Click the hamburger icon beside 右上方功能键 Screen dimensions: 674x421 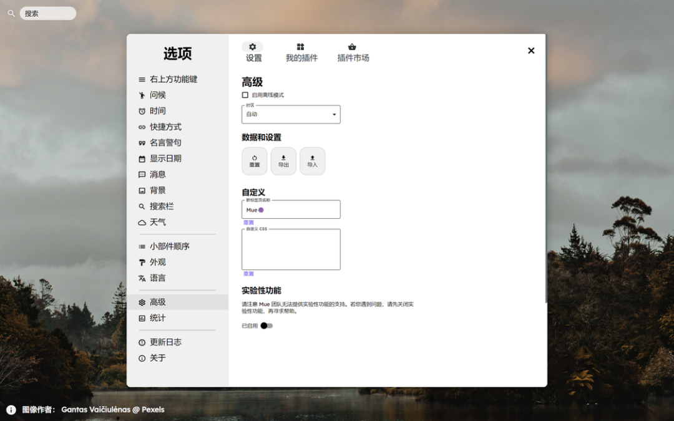(142, 79)
